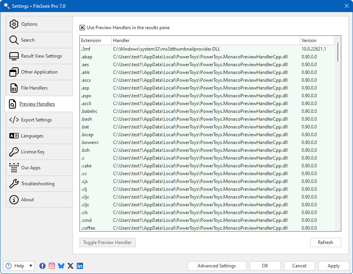Click the handler list vertical scrollbar thumb
Image resolution: width=353 pixels, height=274 pixels.
(338, 52)
